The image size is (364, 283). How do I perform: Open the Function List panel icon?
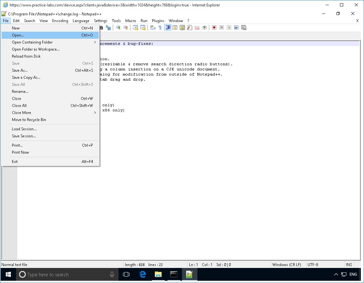[190, 28]
